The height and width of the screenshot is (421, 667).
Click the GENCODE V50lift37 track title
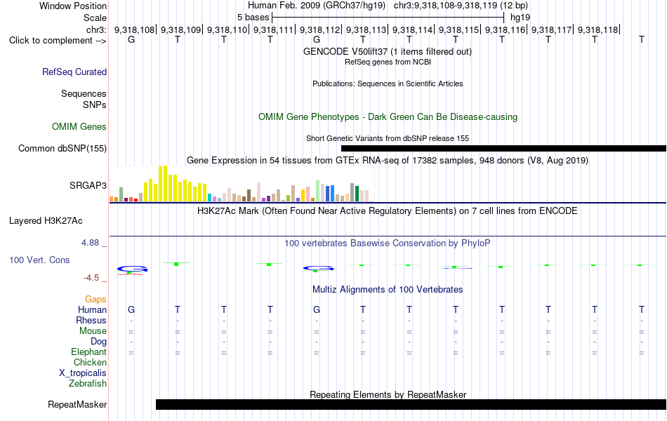(388, 51)
